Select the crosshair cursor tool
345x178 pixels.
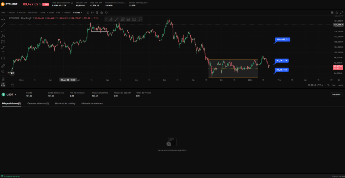[x=3, y=19]
